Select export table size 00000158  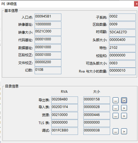[97, 100]
